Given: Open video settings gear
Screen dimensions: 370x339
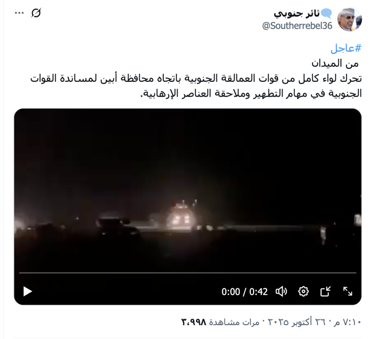Looking at the screenshot, I should tap(303, 291).
